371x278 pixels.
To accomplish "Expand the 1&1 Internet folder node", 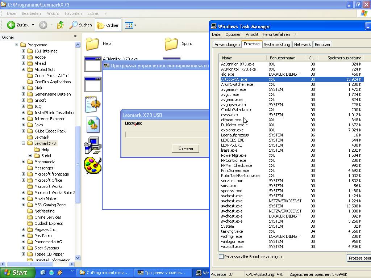I will click(23, 51).
